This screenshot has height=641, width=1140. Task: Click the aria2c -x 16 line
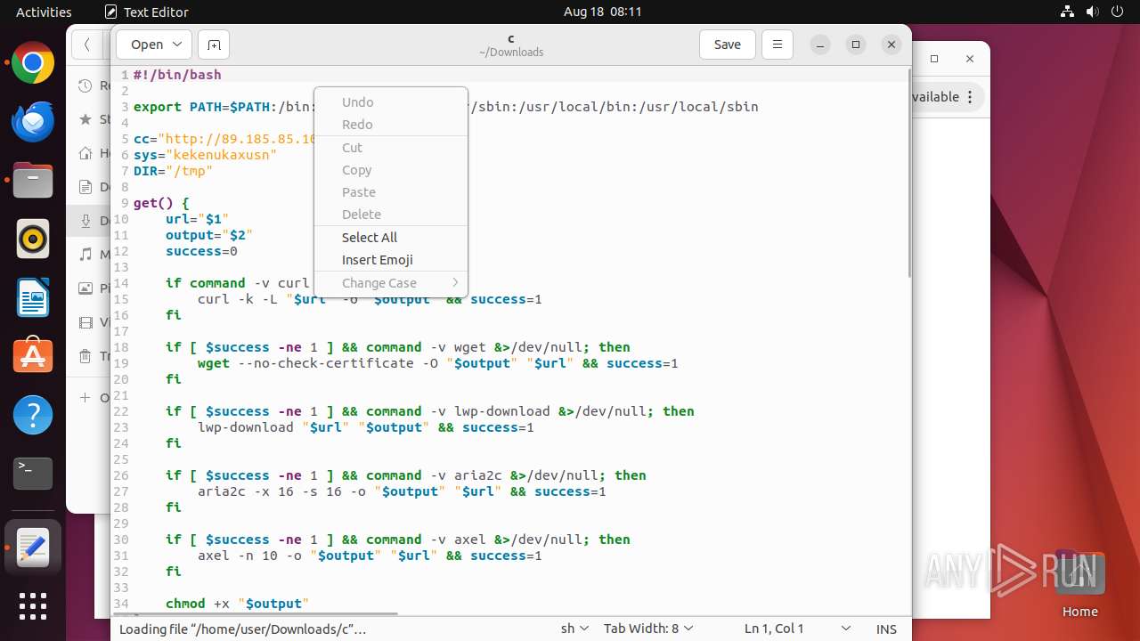(402, 491)
